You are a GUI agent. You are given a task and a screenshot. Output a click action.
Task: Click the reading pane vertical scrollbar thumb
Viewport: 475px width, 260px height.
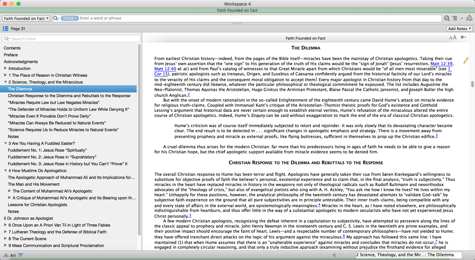(472, 84)
